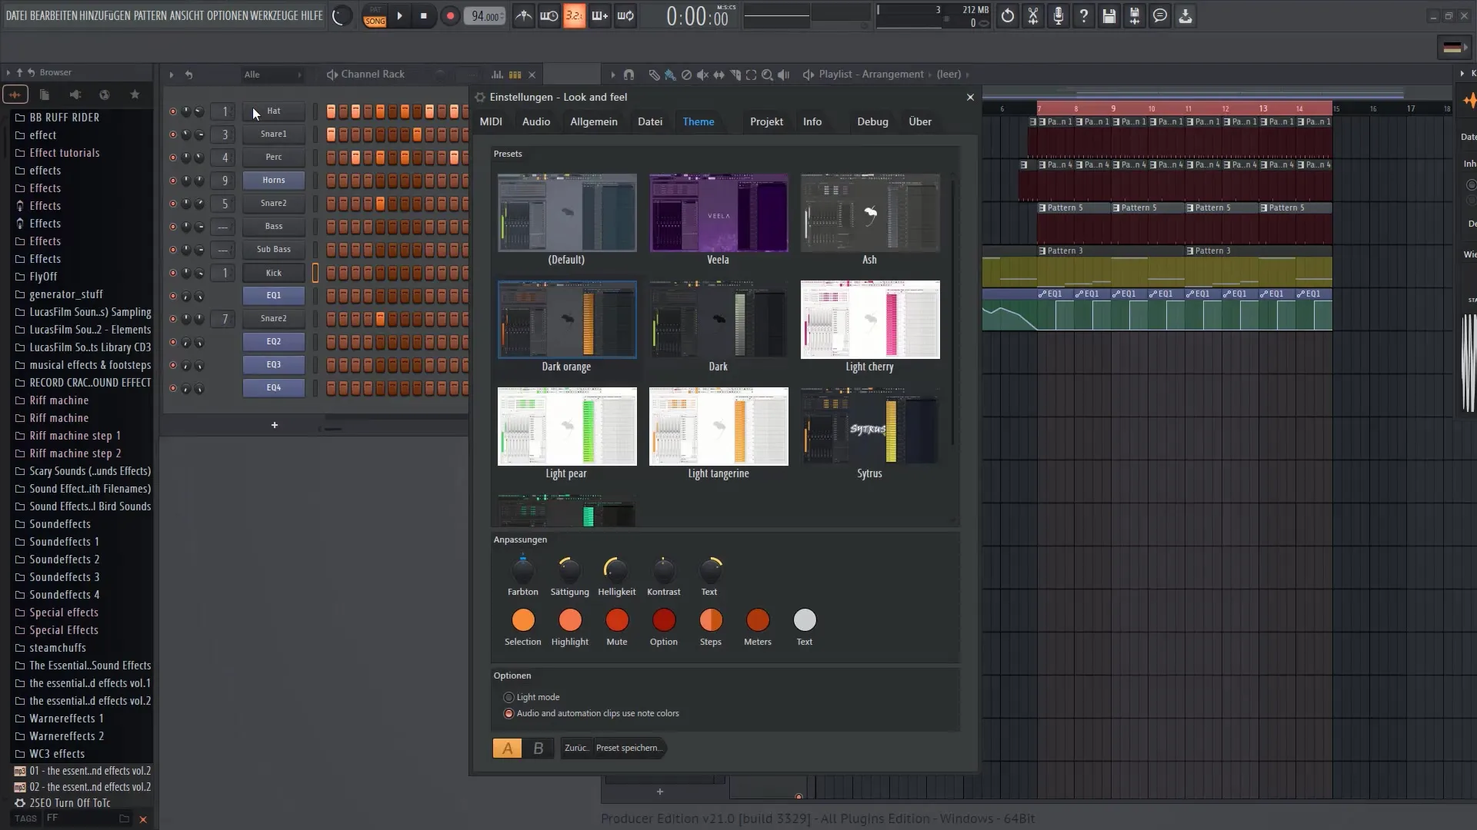Screen dimensions: 1477x830
Task: Mute the Snare1 channel LED
Action: (x=172, y=134)
